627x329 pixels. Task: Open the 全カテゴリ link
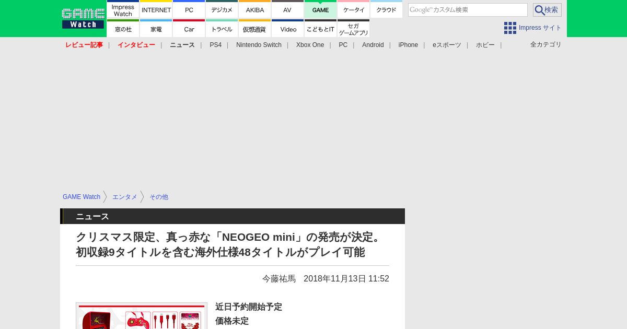pos(546,44)
